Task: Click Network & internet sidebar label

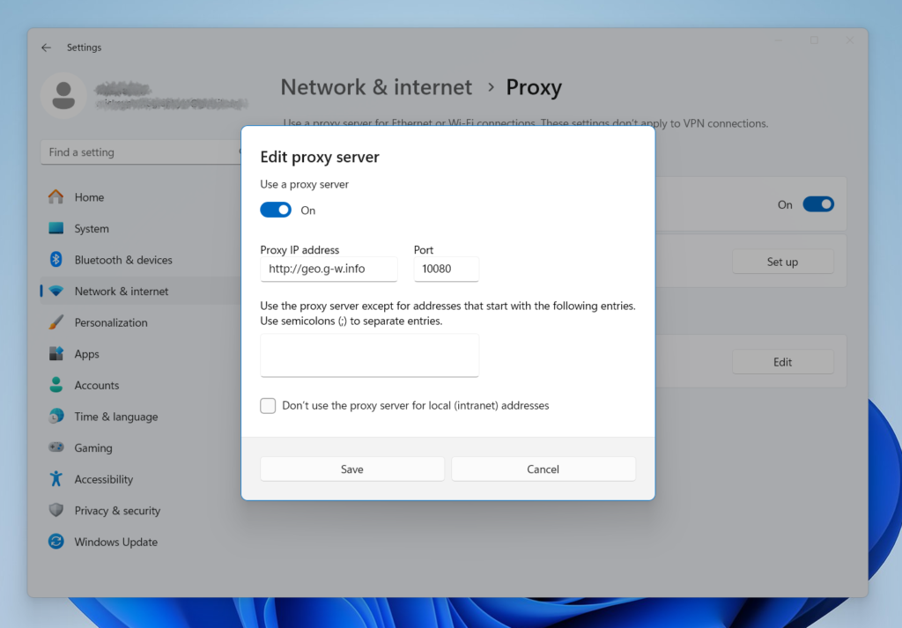Action: pyautogui.click(x=122, y=292)
